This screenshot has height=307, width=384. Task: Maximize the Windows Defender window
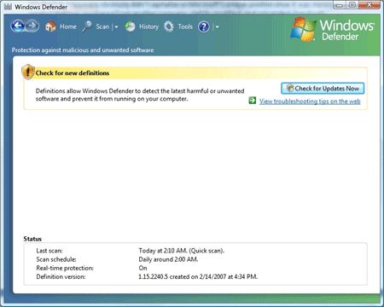352,5
